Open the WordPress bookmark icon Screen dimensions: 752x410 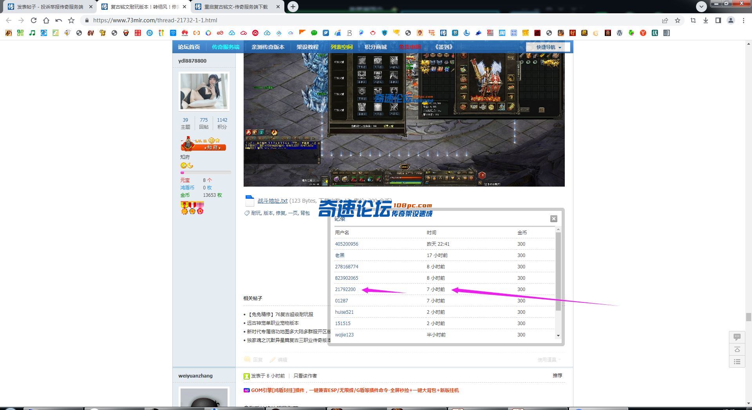(x=620, y=33)
